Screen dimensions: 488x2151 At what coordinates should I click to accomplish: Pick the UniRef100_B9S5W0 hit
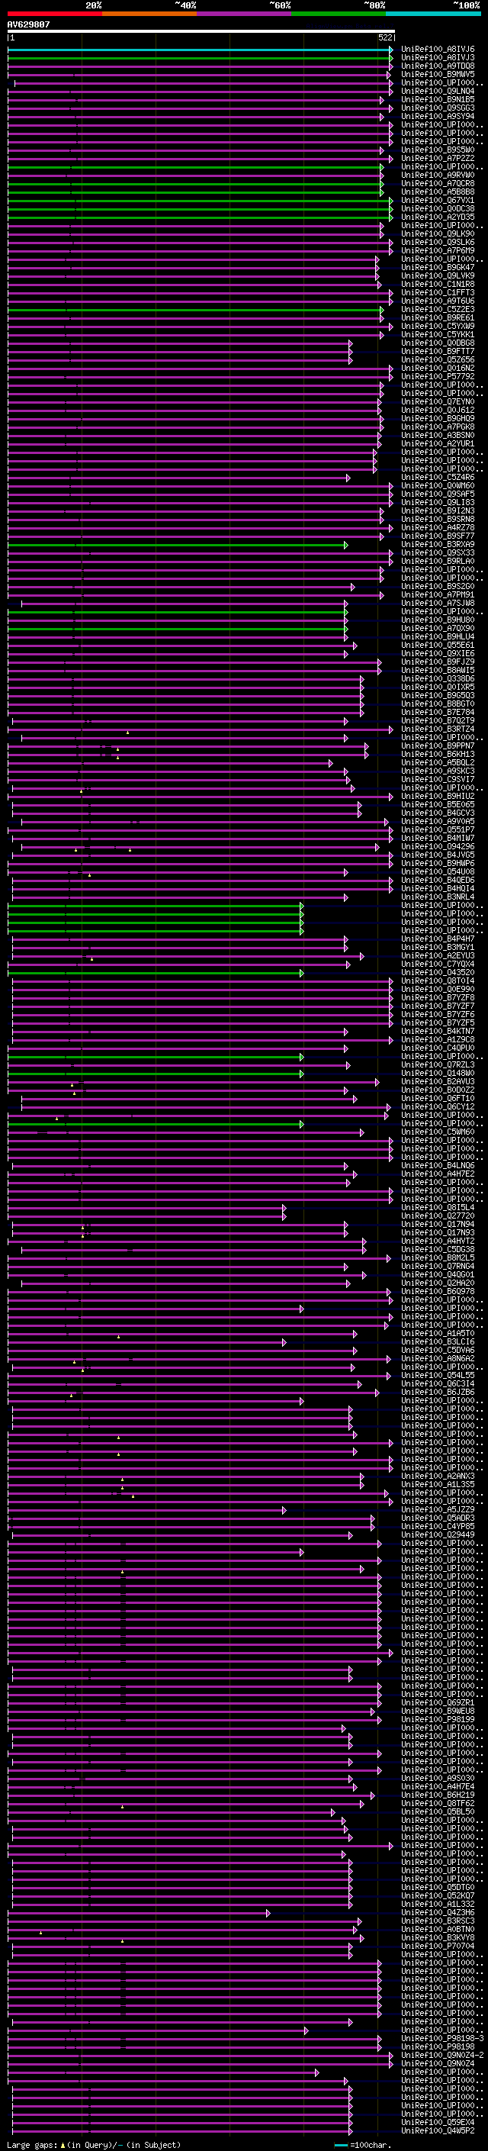[x=438, y=150]
